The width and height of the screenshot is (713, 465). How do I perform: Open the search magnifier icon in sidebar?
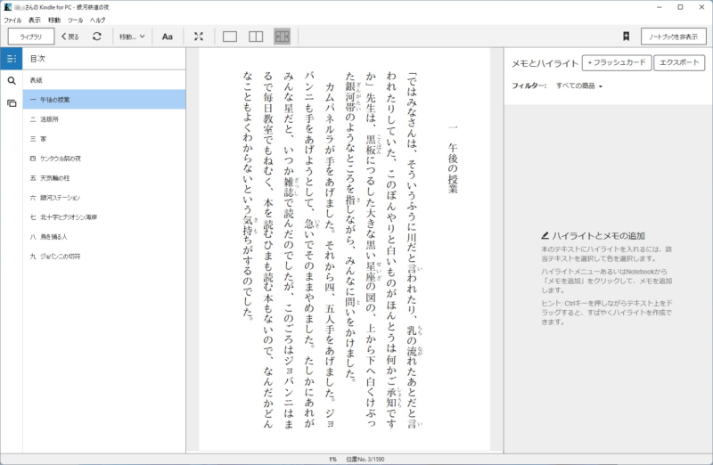[12, 81]
